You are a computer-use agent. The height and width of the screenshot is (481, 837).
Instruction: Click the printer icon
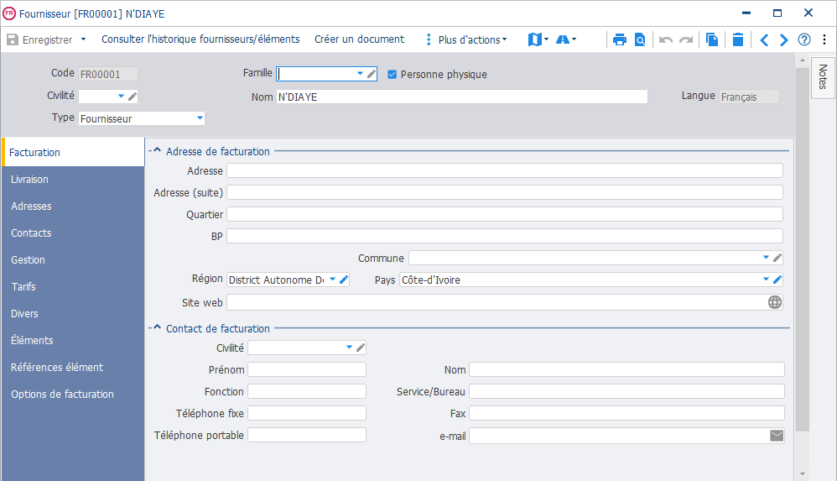[x=619, y=39]
